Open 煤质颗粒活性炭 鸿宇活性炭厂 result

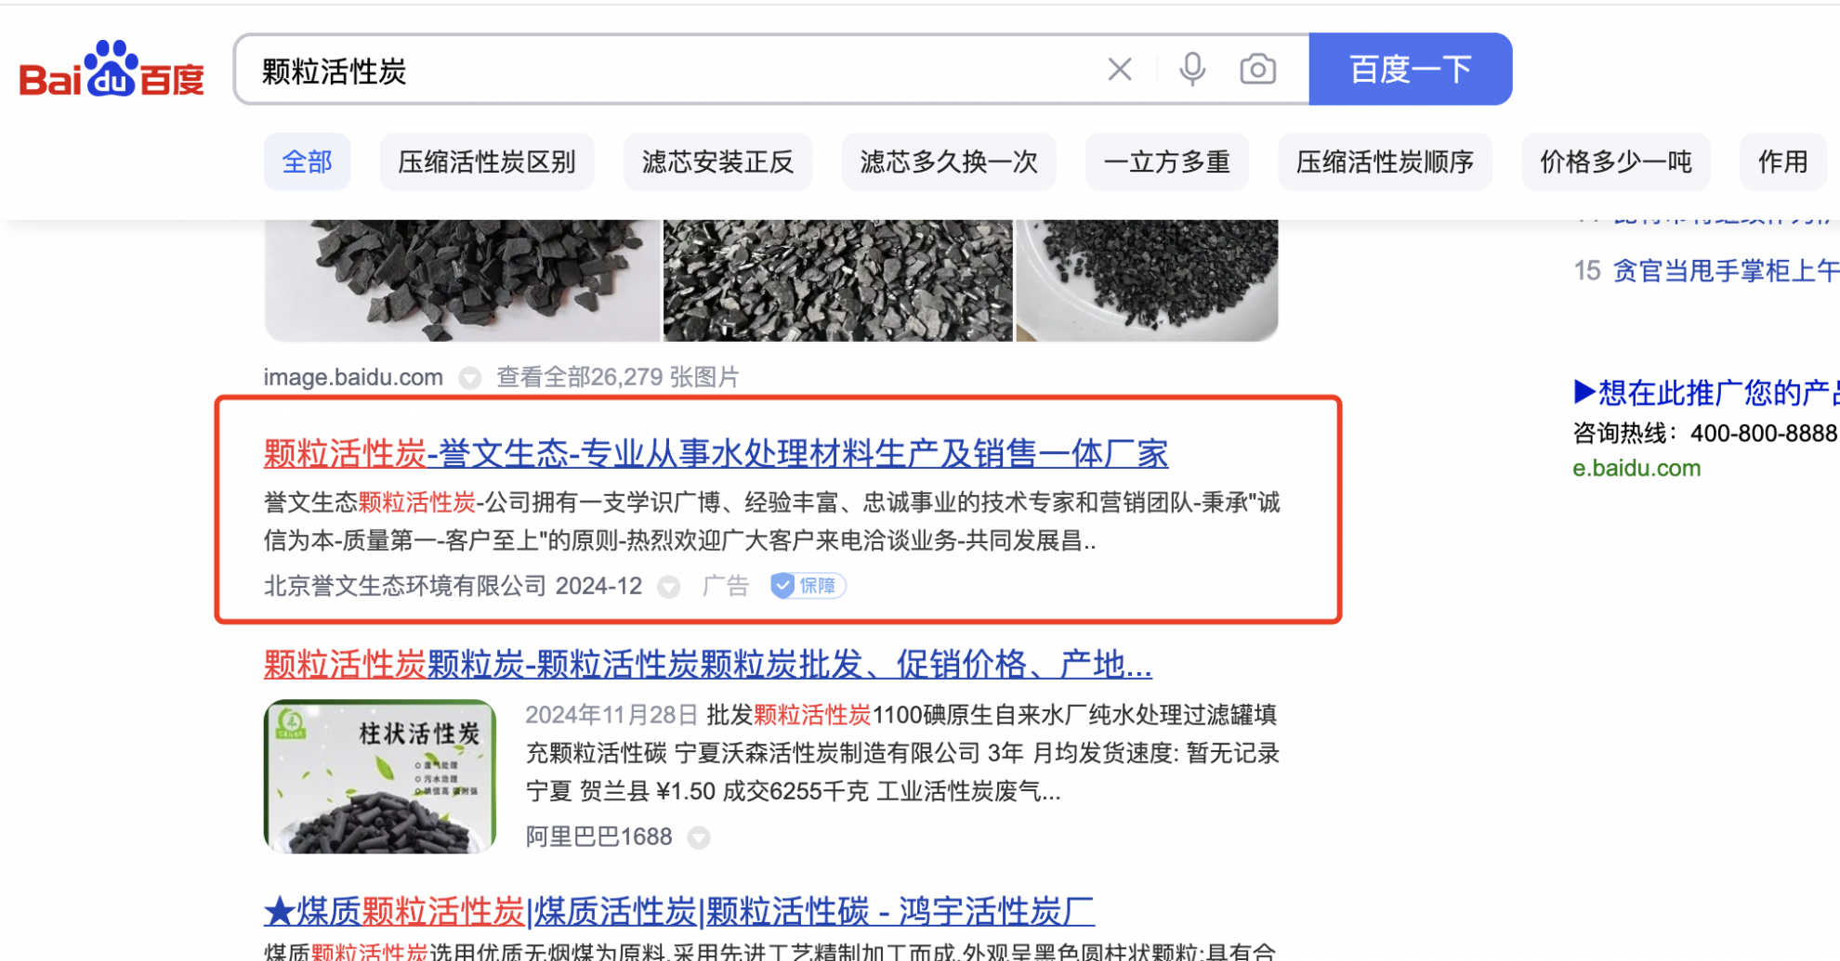[679, 911]
